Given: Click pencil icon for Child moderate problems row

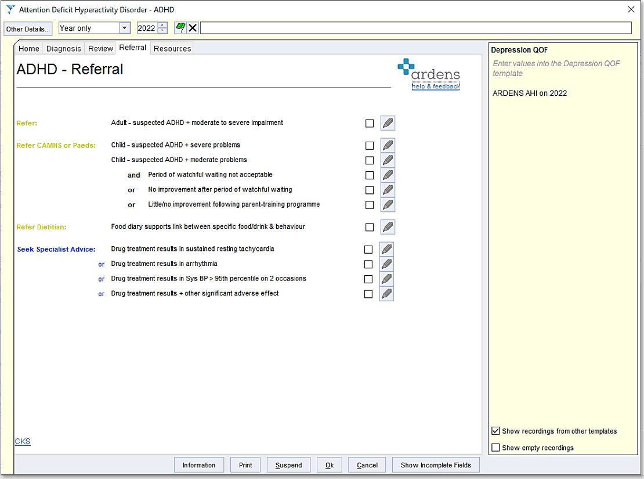Looking at the screenshot, I should pyautogui.click(x=388, y=160).
